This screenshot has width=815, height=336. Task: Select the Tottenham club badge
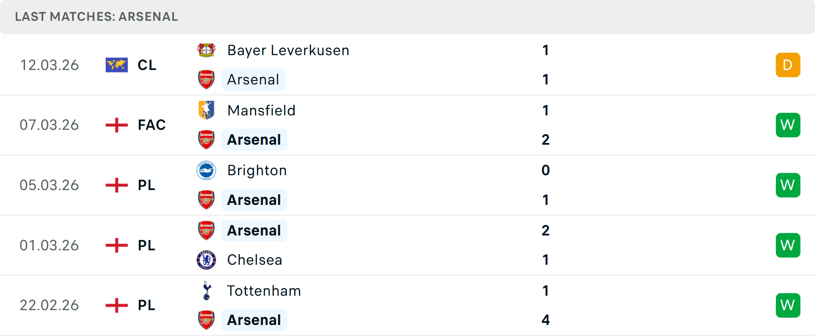coord(206,291)
